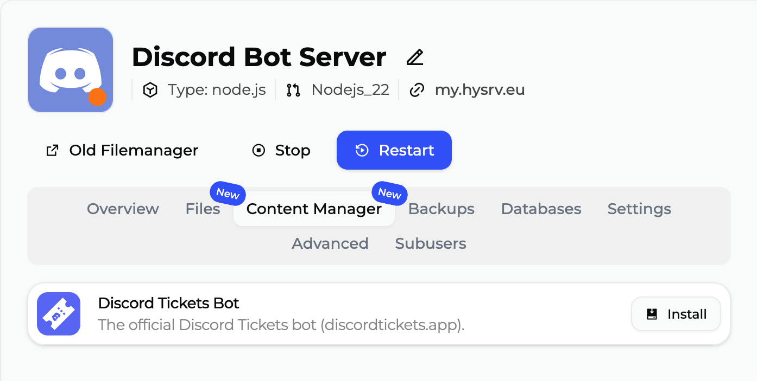This screenshot has width=757, height=381.
Task: Stop the Discord Bot Server
Action: coord(281,150)
